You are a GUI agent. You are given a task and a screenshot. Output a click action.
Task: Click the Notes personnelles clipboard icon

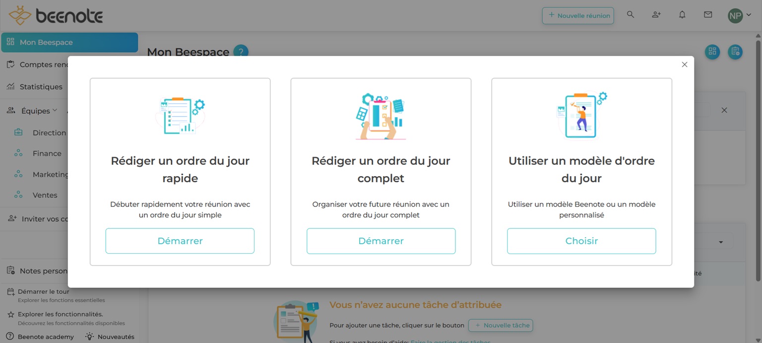click(x=10, y=271)
